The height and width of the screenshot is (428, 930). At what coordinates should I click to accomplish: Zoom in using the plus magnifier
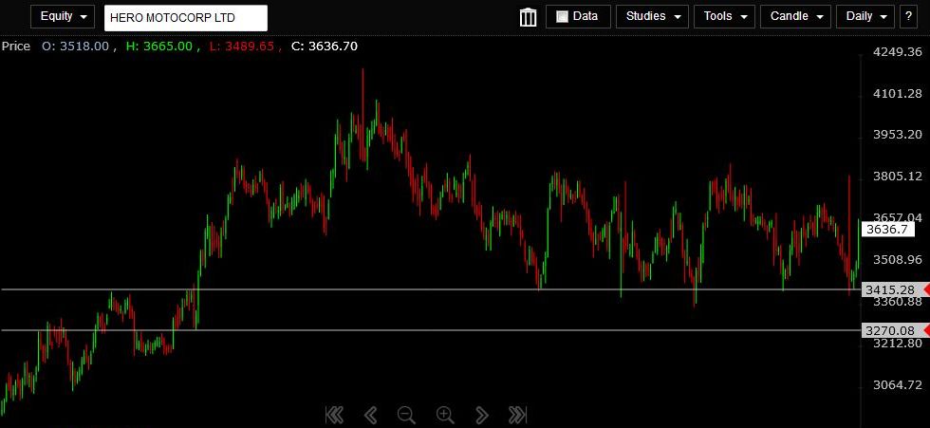tap(444, 414)
